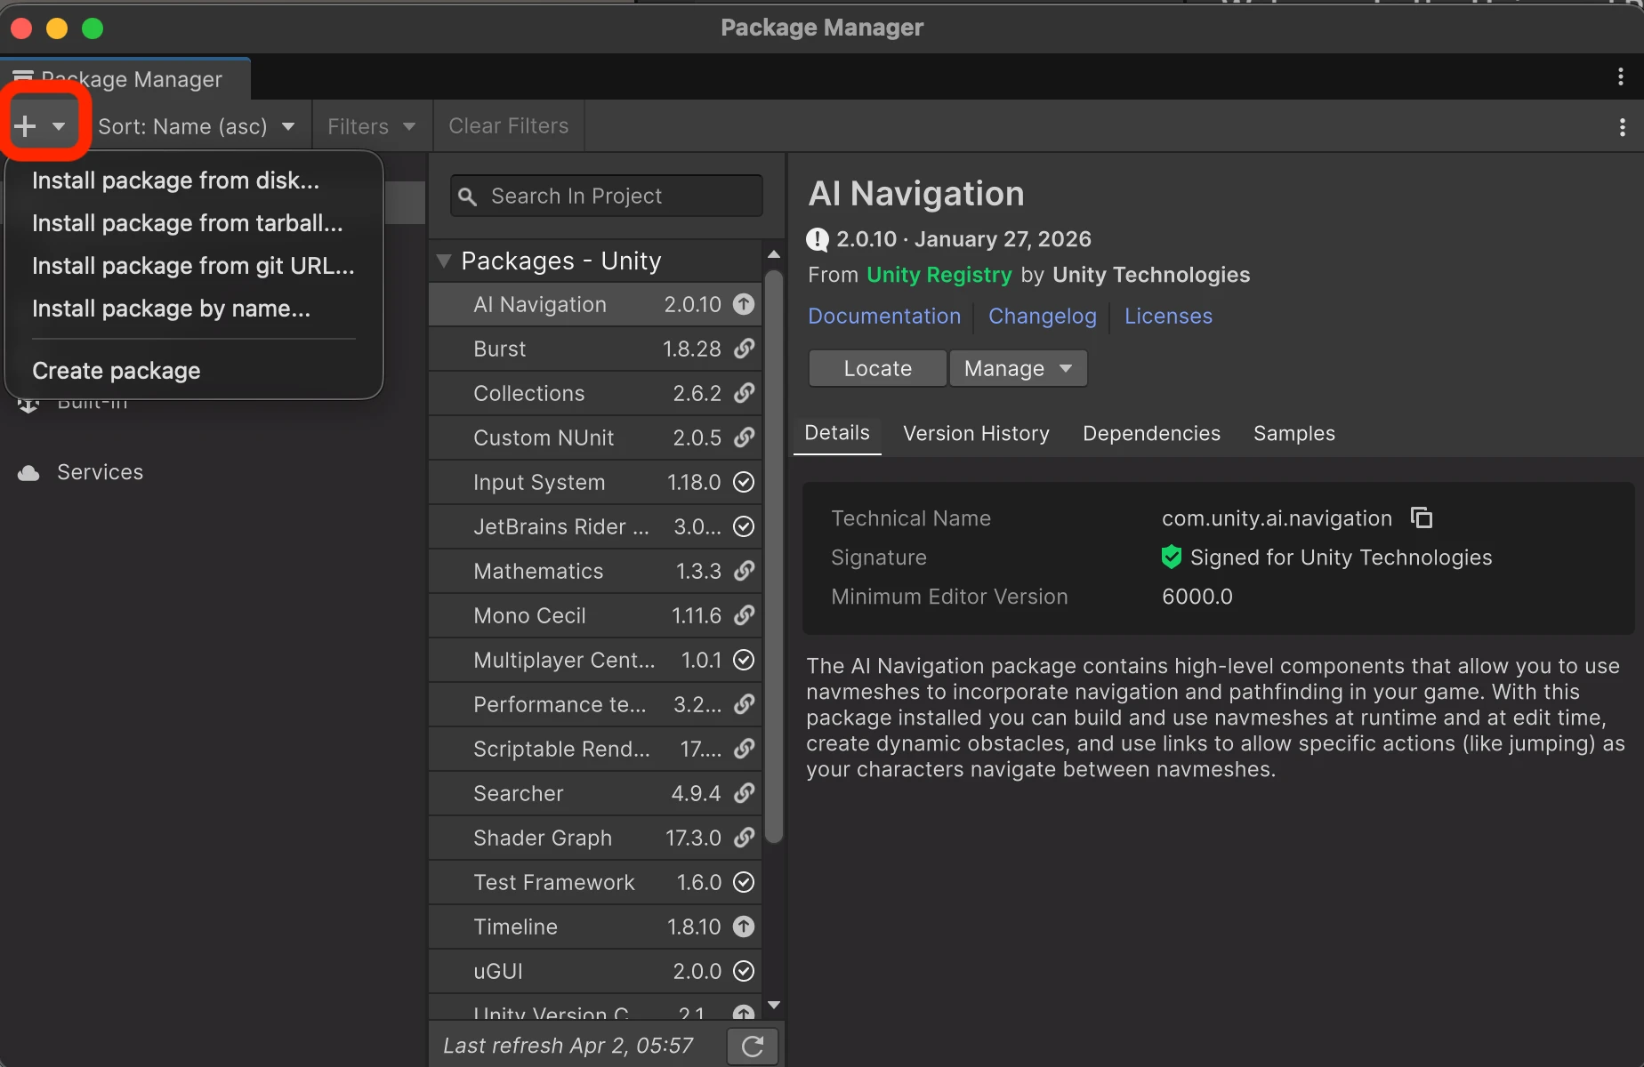Click Timeline update-available arrow icon
This screenshot has width=1644, height=1067.
coord(744,927)
